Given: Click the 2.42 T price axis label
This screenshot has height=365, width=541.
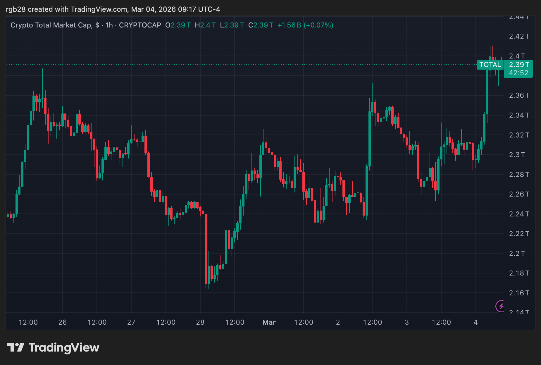Looking at the screenshot, I should coord(519,36).
